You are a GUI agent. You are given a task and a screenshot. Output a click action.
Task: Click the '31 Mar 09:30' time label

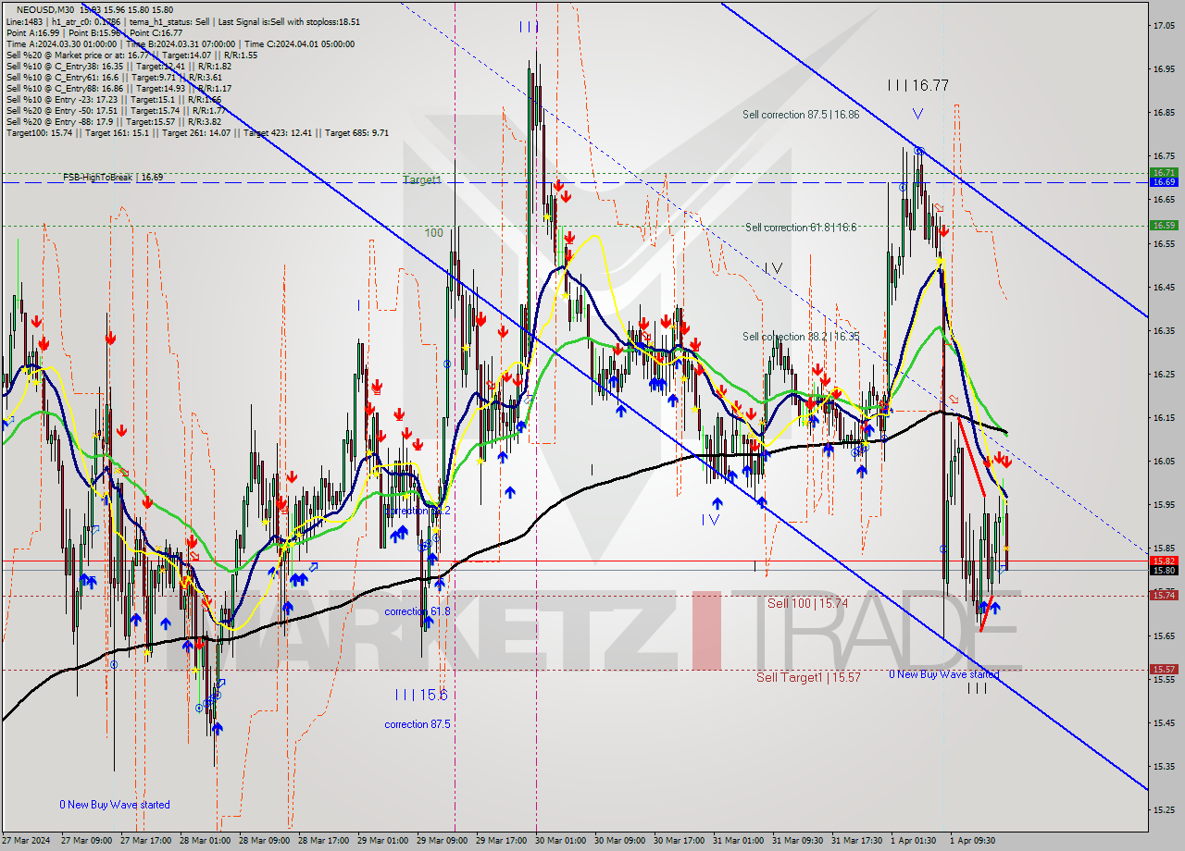[798, 841]
